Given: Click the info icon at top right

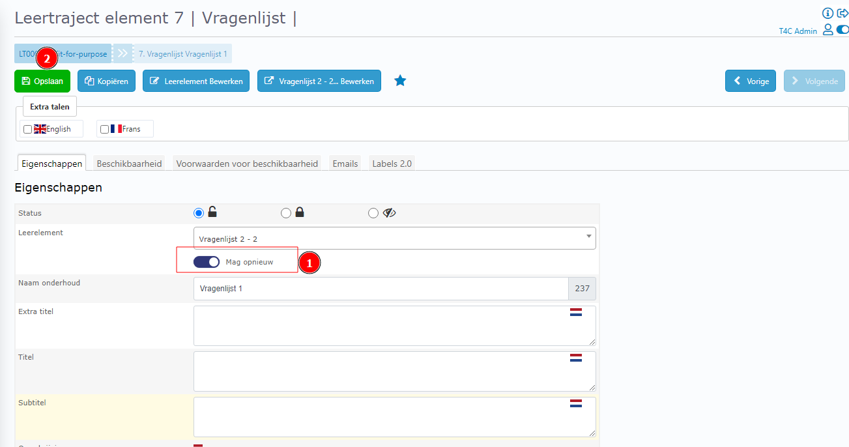Looking at the screenshot, I should (828, 13).
